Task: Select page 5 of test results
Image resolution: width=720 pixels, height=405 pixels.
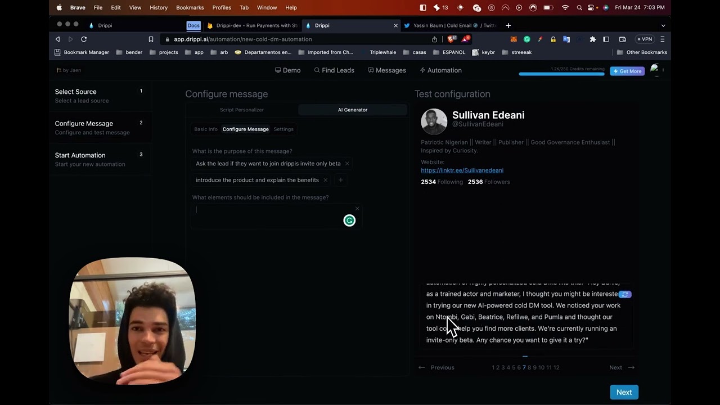Action: 514,368
